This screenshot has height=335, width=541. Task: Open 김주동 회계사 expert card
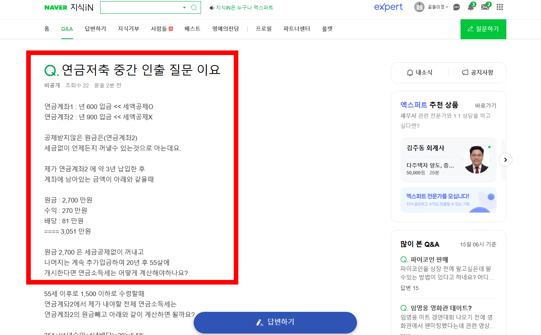click(449, 160)
